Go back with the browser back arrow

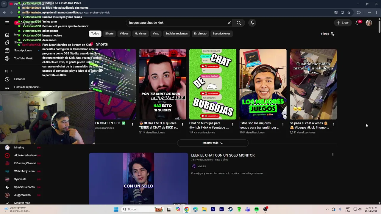4,12
